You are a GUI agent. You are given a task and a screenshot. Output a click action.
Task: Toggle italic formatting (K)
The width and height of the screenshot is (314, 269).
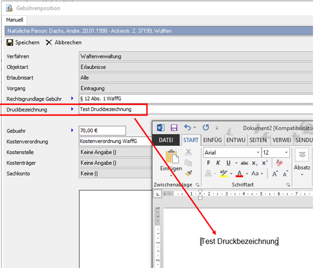(218, 163)
